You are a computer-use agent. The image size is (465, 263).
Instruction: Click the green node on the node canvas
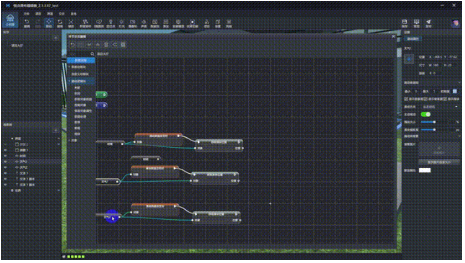point(101,95)
